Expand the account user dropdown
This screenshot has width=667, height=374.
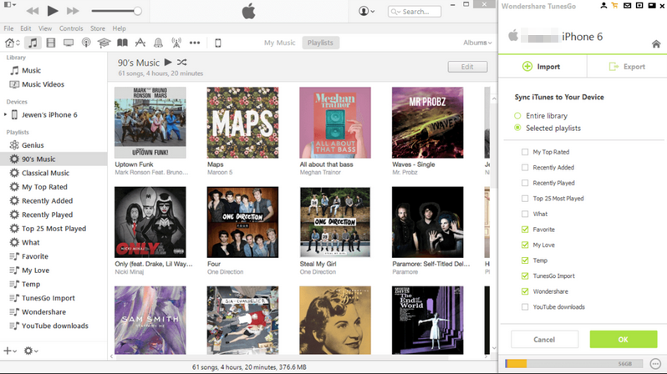click(366, 11)
